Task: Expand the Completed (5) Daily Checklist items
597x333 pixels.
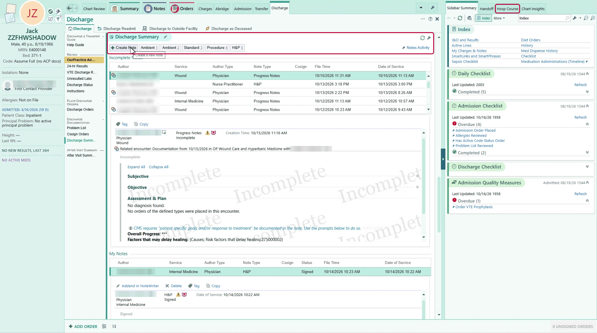Action: (x=587, y=92)
